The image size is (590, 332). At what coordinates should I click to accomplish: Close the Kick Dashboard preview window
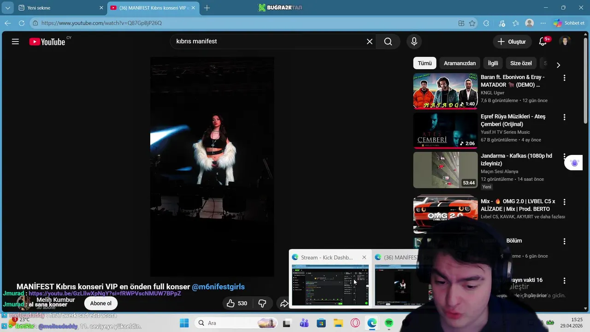[364, 257]
